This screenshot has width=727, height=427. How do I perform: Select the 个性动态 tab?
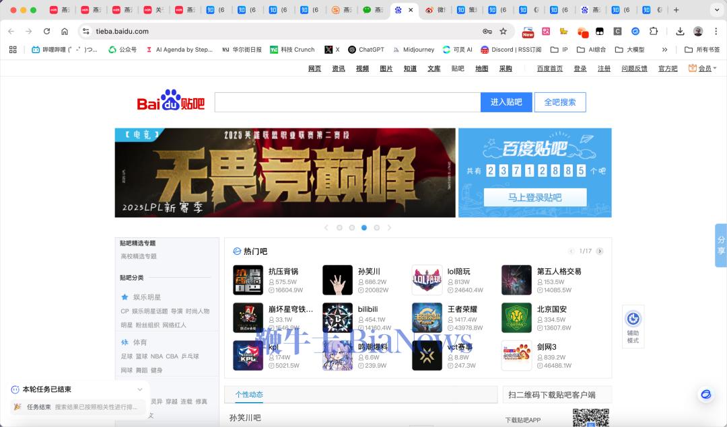(249, 395)
